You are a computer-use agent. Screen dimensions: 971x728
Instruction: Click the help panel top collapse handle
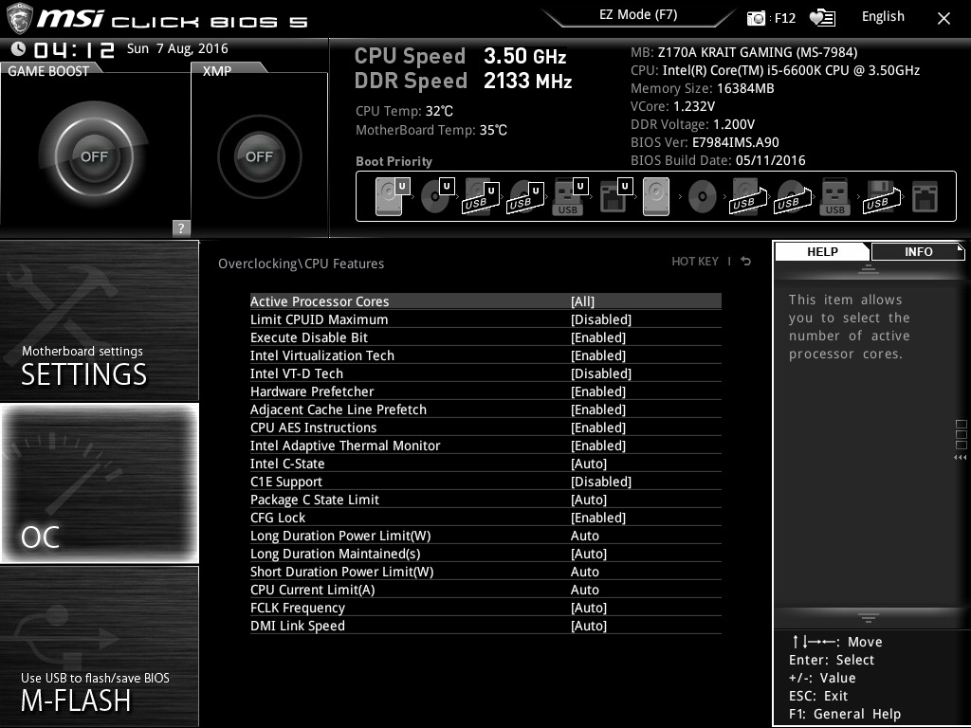(869, 269)
